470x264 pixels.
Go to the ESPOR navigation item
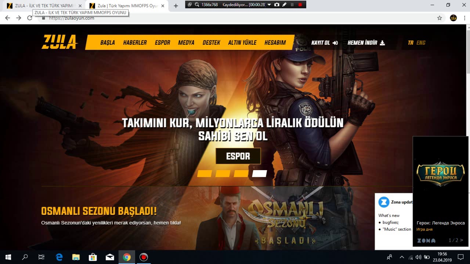tap(162, 43)
